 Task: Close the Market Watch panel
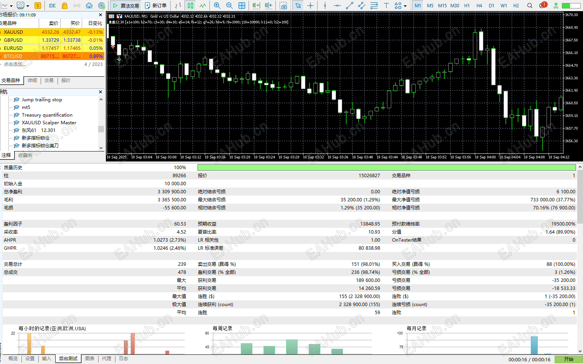coord(100,15)
